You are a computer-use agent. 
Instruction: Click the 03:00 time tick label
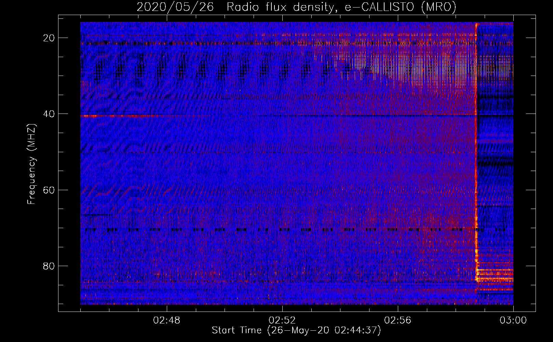(x=513, y=320)
